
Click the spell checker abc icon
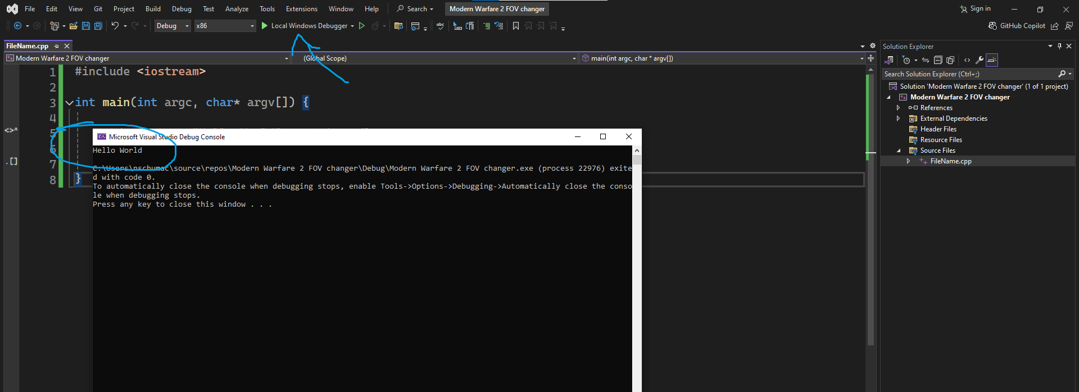click(440, 26)
